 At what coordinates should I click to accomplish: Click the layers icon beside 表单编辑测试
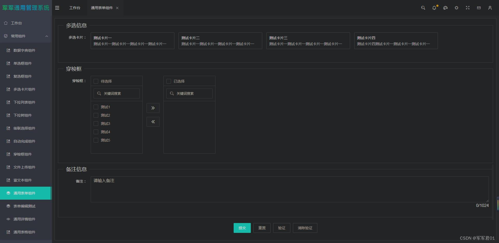pyautogui.click(x=8, y=206)
